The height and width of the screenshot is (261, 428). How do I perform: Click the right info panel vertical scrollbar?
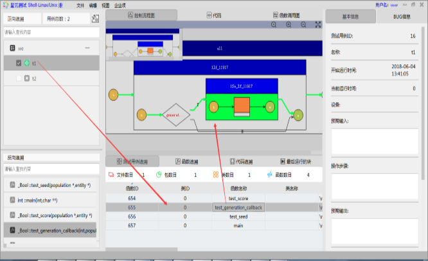[x=423, y=104]
